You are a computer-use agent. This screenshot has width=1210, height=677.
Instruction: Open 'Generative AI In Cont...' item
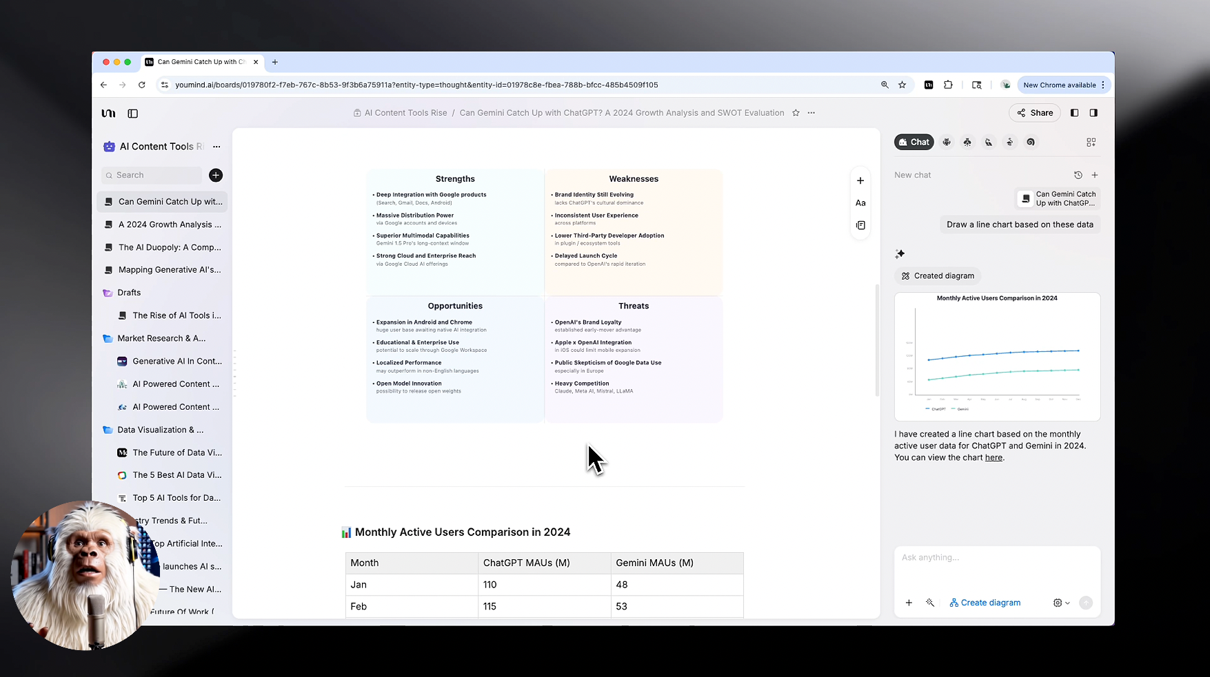click(x=170, y=361)
